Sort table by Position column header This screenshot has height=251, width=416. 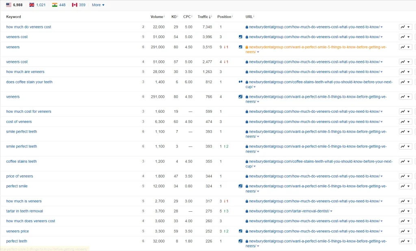tap(224, 17)
